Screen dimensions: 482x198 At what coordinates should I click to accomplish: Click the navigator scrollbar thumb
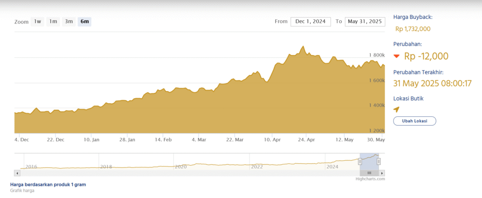click(x=369, y=173)
